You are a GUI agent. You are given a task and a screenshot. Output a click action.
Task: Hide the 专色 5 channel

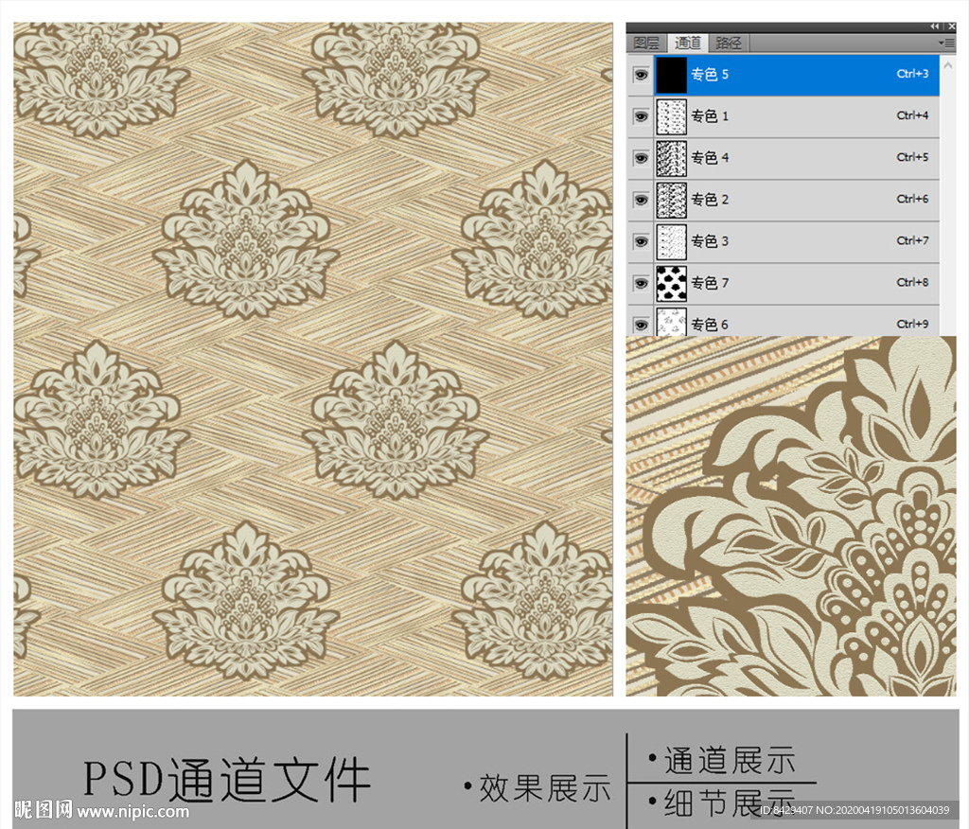641,75
